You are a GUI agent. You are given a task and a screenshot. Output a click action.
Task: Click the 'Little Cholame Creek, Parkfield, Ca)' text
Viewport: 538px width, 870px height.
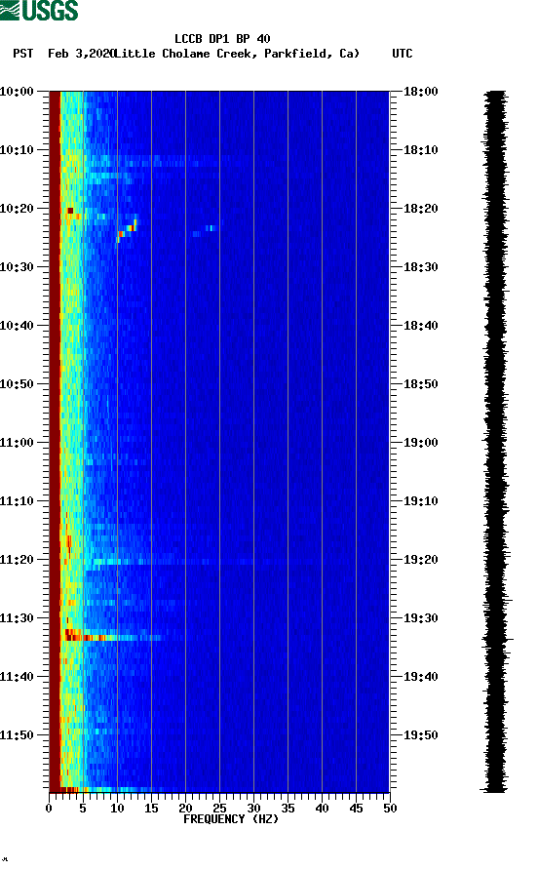point(237,54)
